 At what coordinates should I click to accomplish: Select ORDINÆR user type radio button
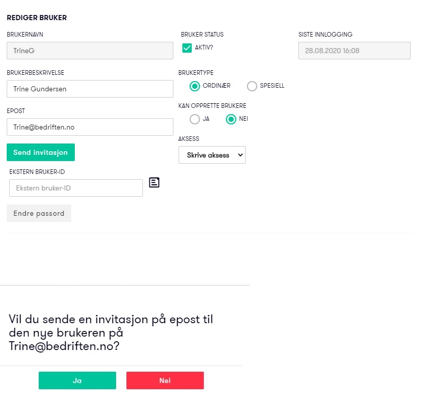coord(195,86)
